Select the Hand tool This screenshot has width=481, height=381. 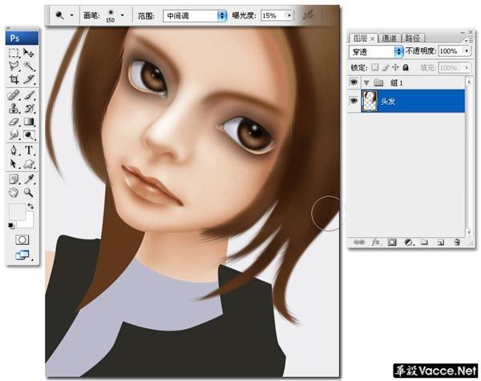tap(14, 192)
